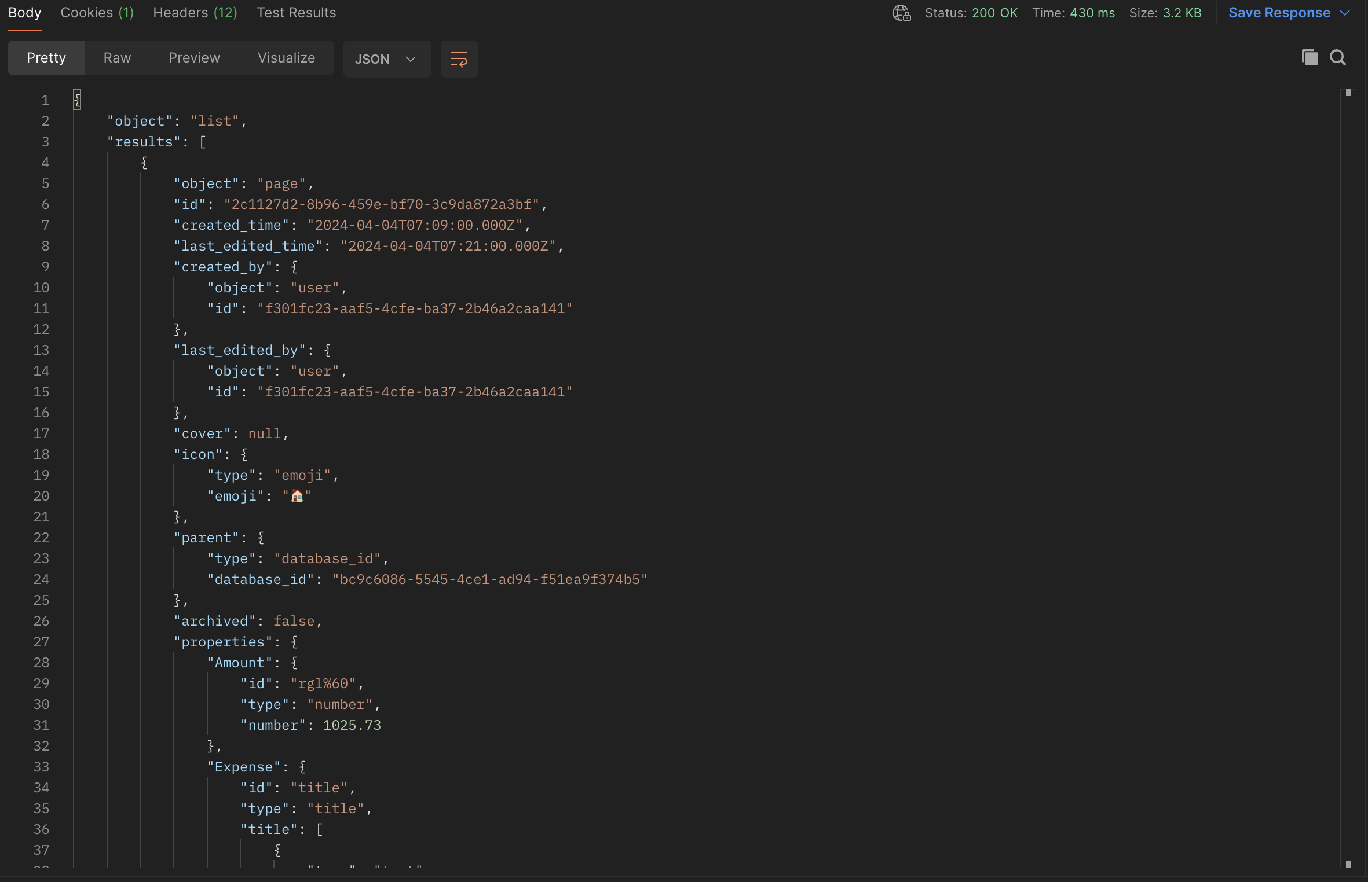Switch to Raw response view
Viewport: 1368px width, 882px height.
(x=117, y=57)
